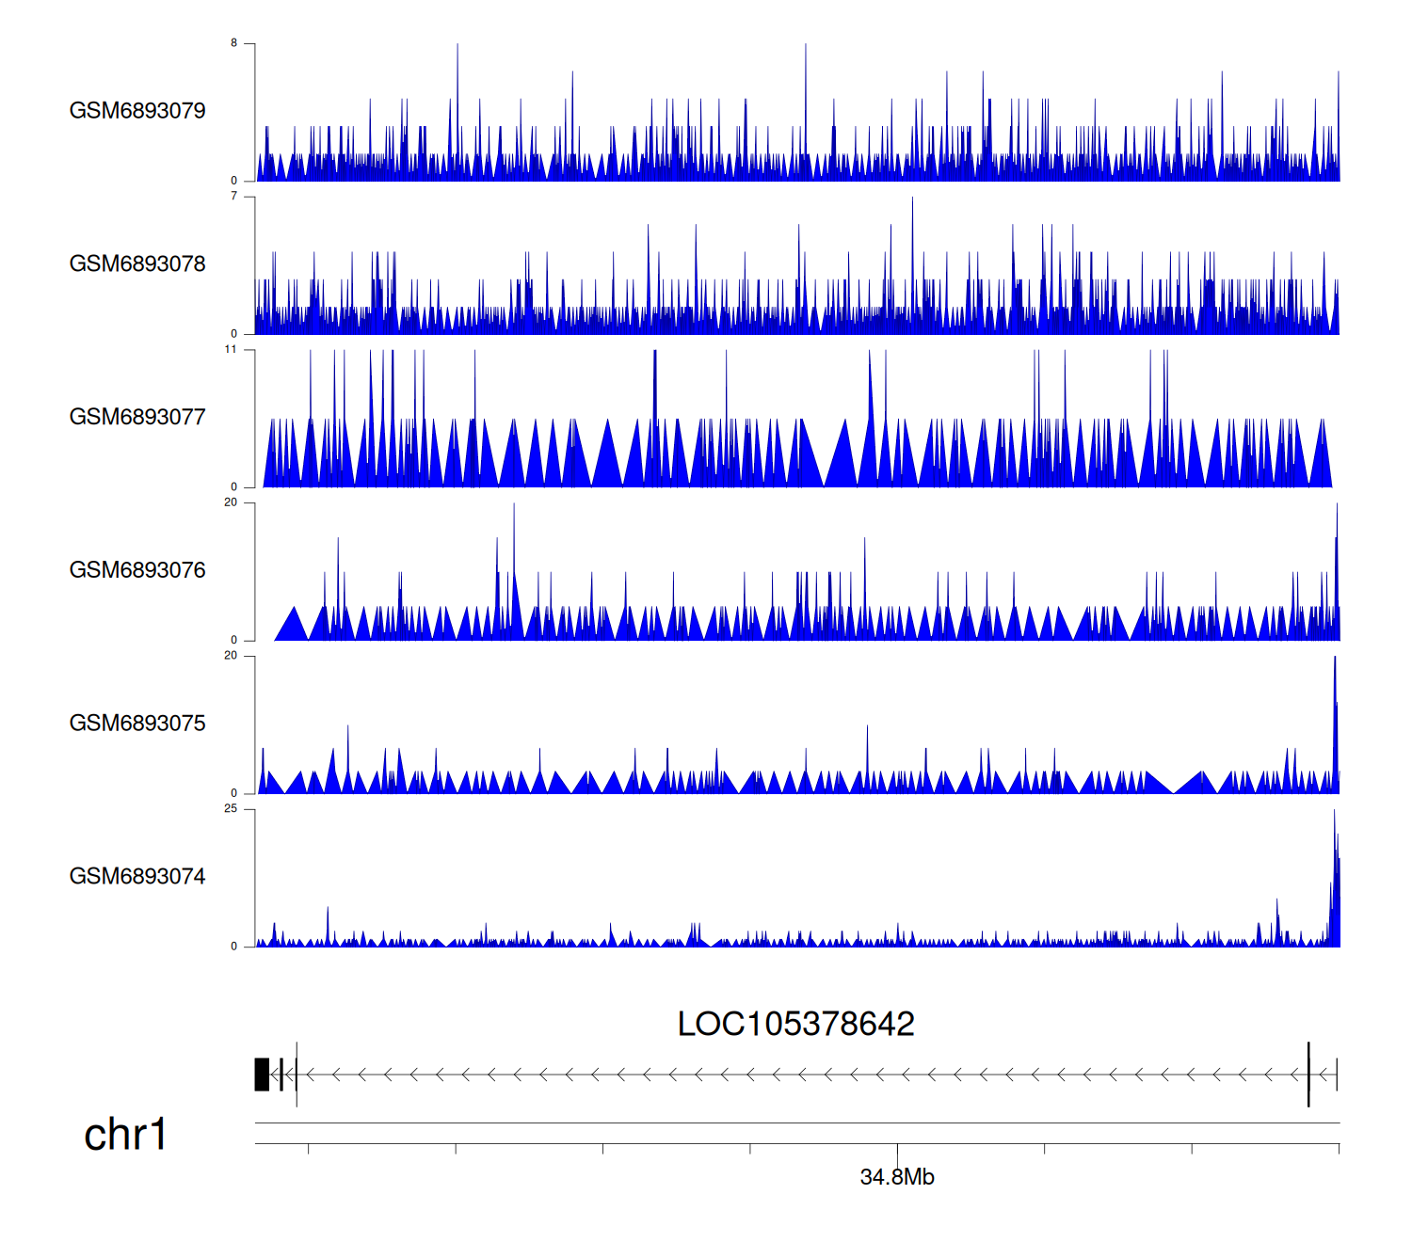Click the tall exon line near gene's right end
Screen dimensions: 1412x1242
click(x=1308, y=1075)
